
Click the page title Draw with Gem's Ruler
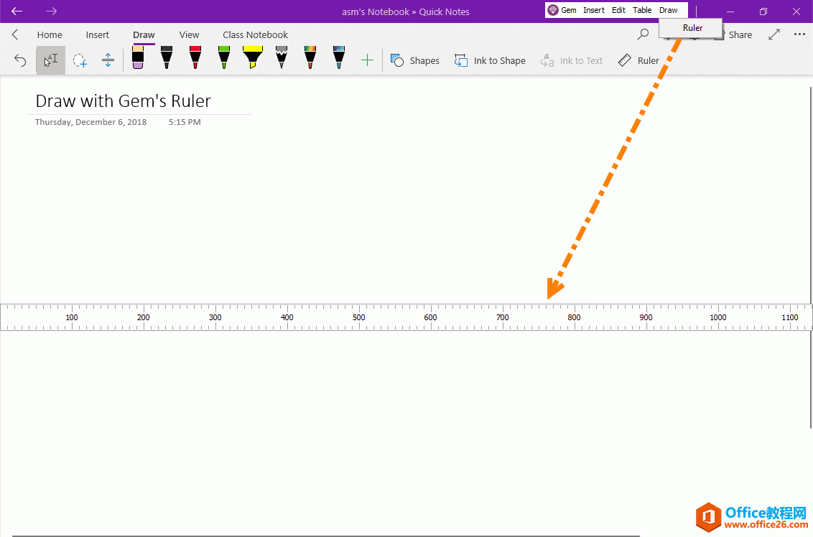pyautogui.click(x=122, y=101)
